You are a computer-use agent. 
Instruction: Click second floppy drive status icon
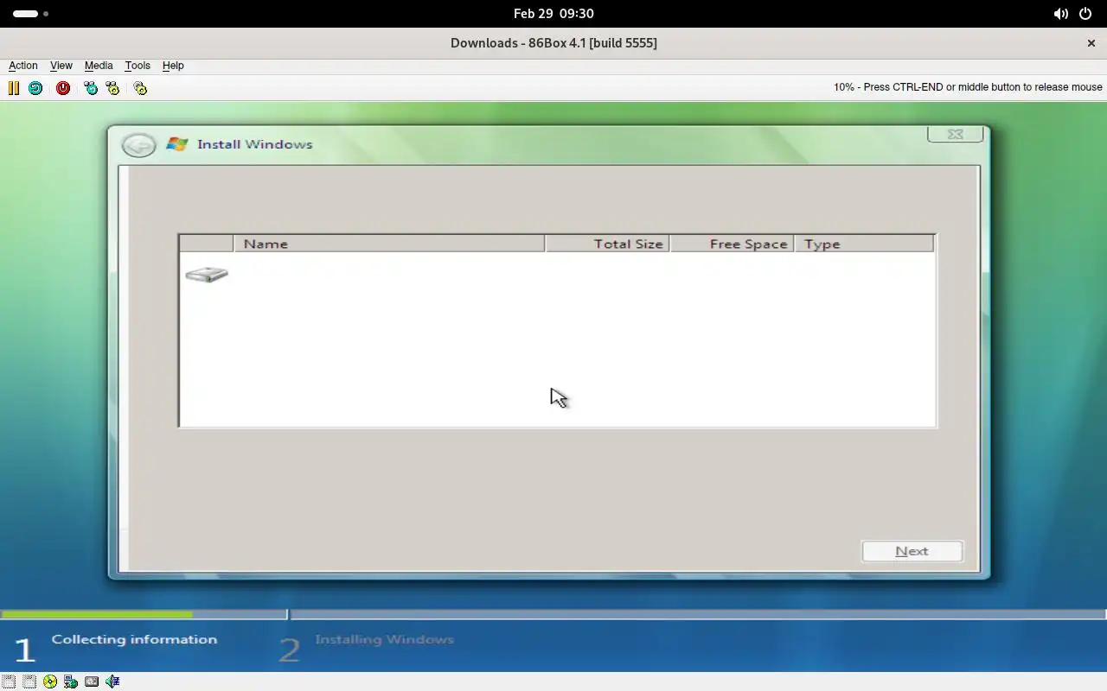[29, 681]
